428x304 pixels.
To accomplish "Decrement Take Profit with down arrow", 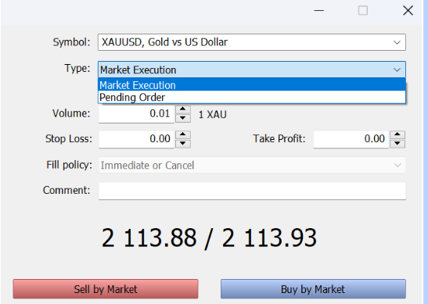I will point(397,144).
